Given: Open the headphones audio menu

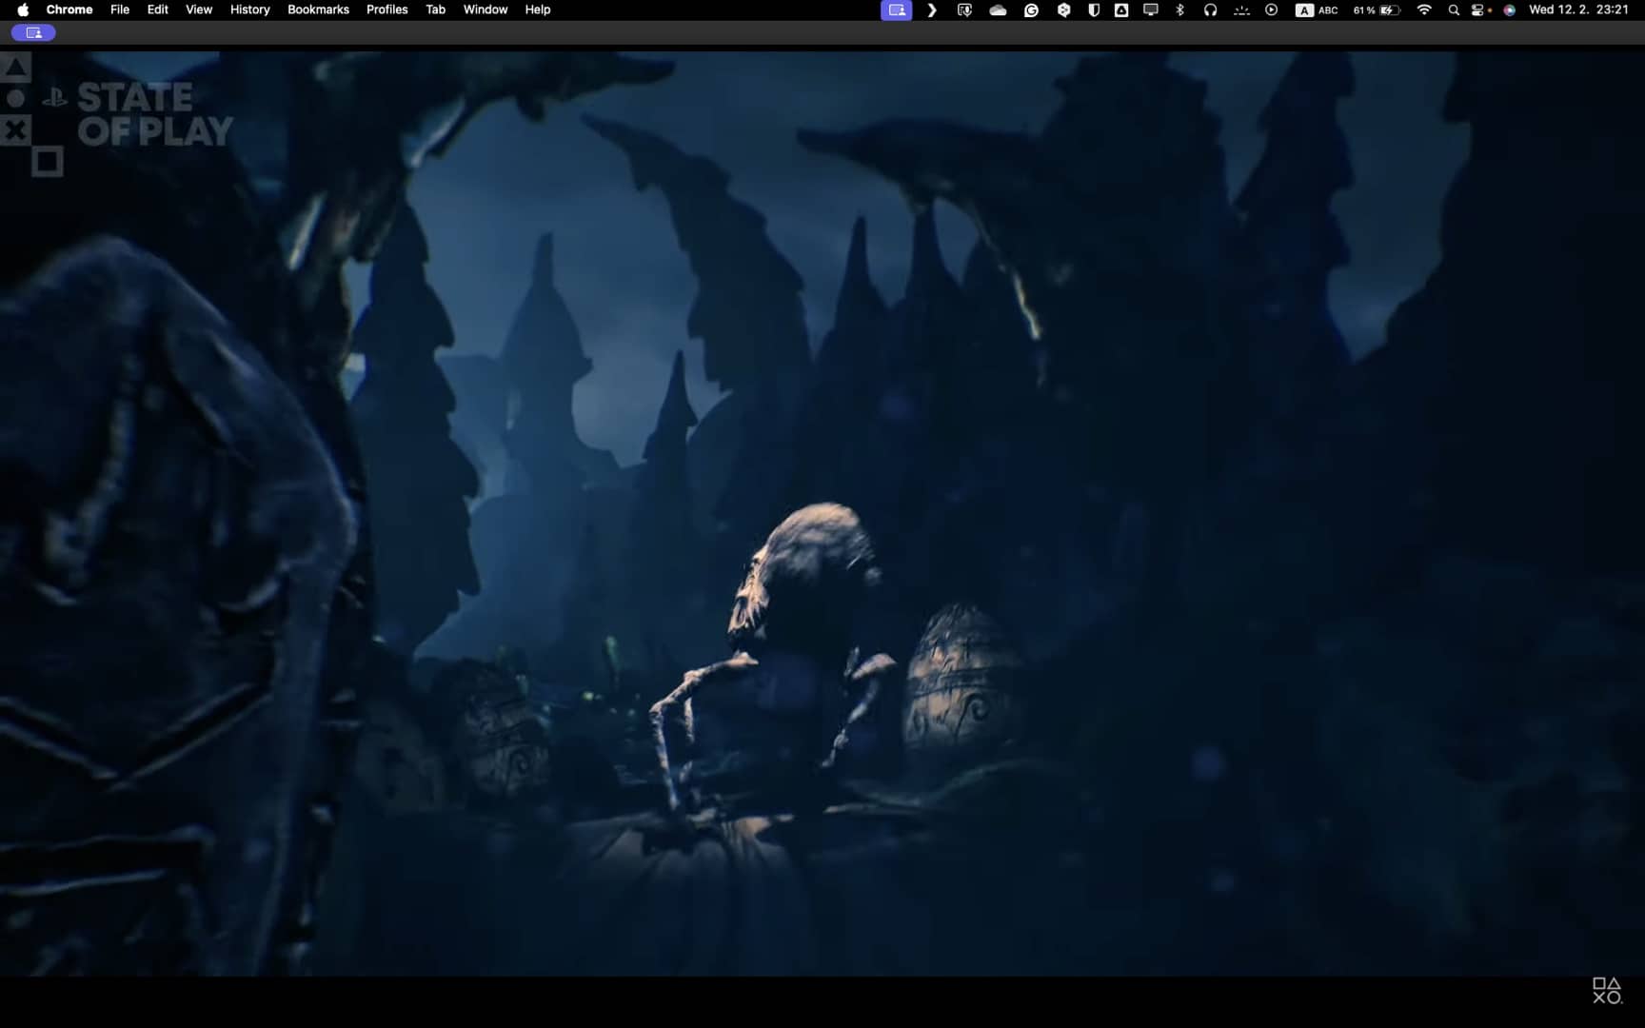Looking at the screenshot, I should pyautogui.click(x=1210, y=10).
